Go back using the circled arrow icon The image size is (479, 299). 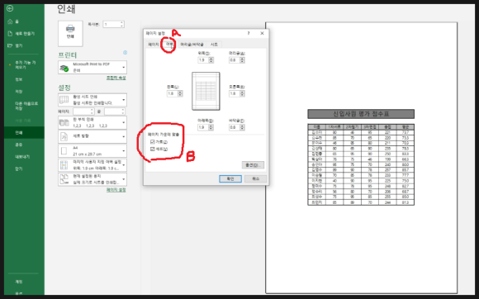pyautogui.click(x=10, y=8)
